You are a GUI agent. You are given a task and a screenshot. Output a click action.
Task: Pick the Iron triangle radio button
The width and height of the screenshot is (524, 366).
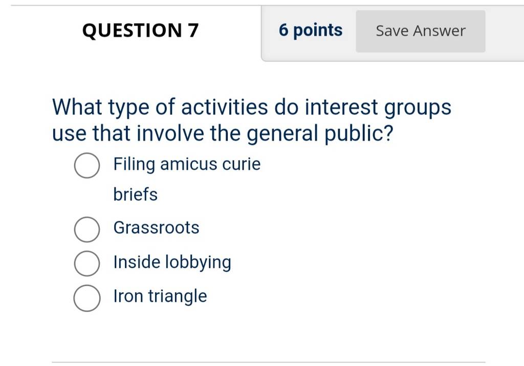(x=87, y=298)
